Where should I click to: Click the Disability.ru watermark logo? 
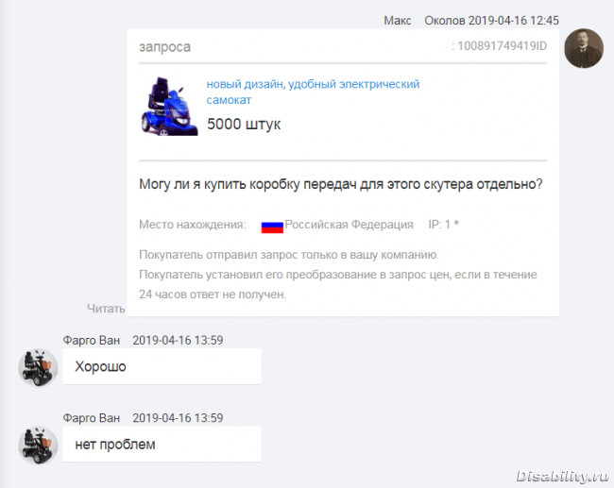562,477
